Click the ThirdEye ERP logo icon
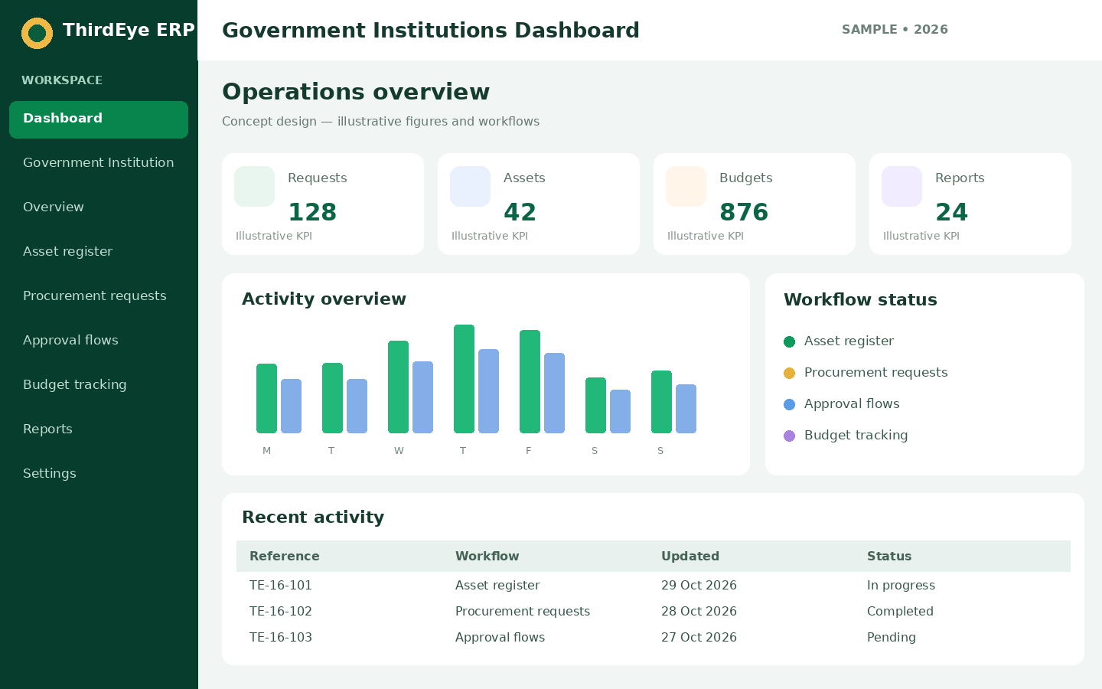The height and width of the screenshot is (689, 1102). [37, 33]
